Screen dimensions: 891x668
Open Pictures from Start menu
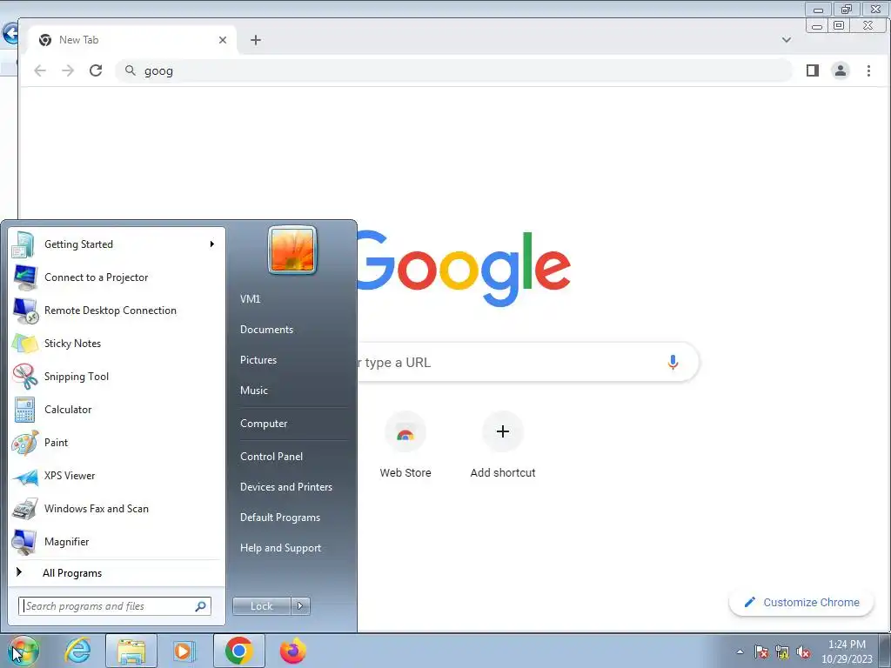[x=258, y=360]
